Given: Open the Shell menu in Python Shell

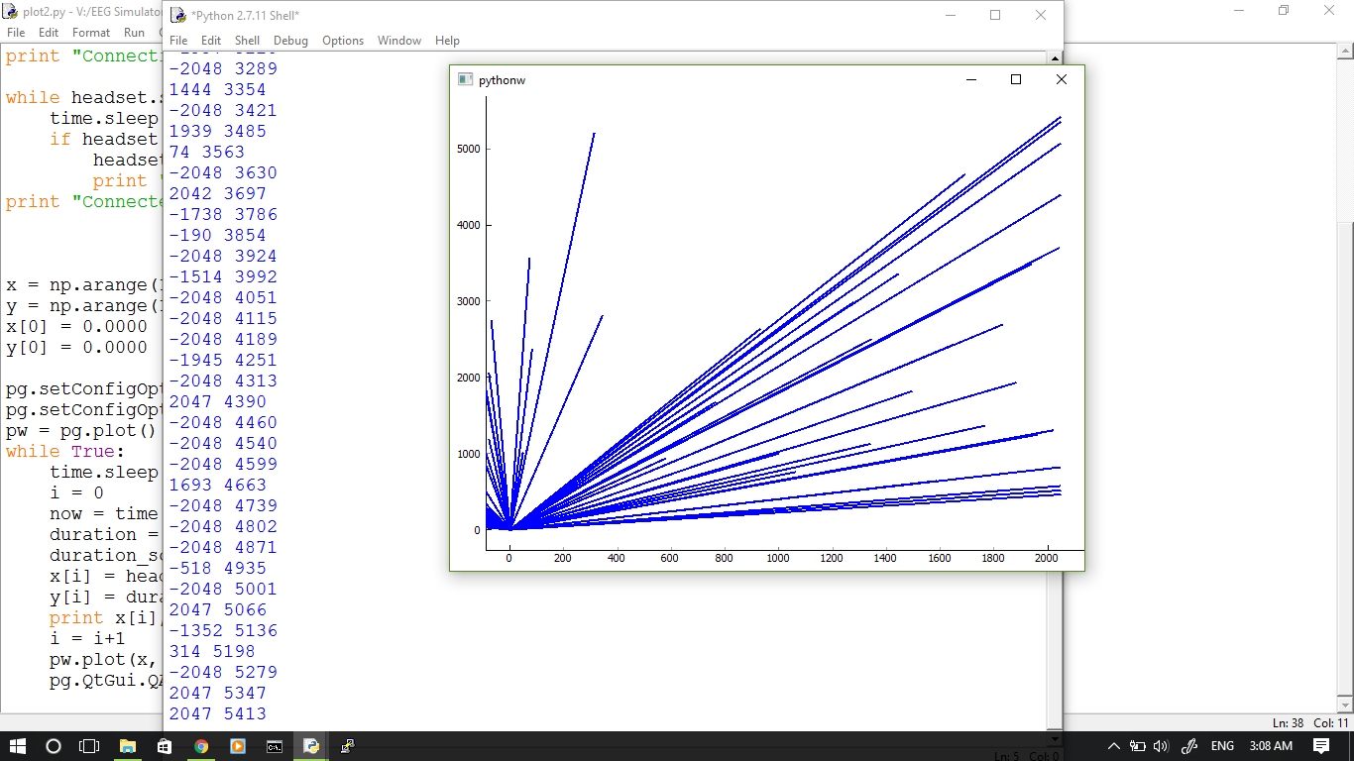Looking at the screenshot, I should click(x=247, y=41).
